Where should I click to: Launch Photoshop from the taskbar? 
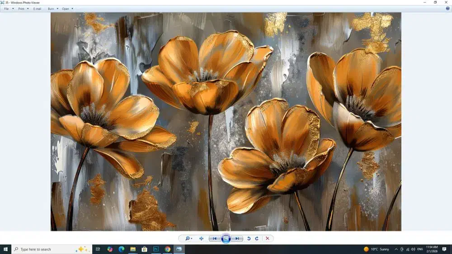[156, 249]
